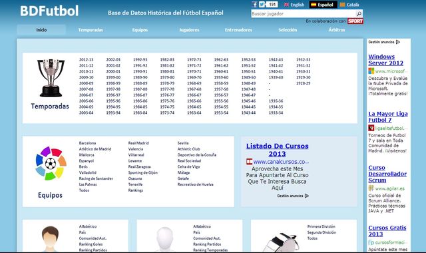
Task: Switch language to Español
Action: click(322, 5)
